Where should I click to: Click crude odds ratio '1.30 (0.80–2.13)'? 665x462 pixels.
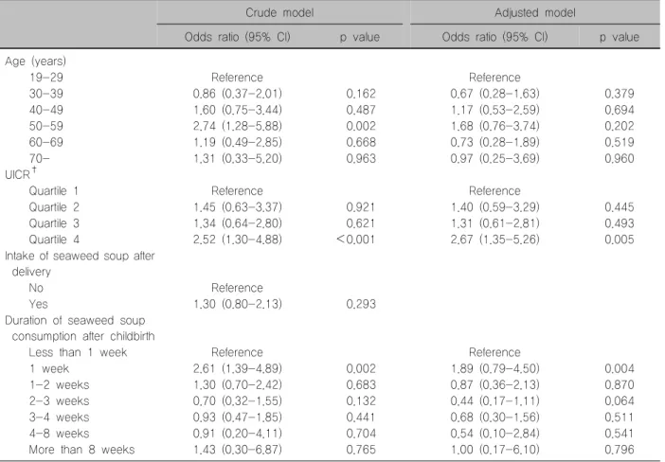[x=238, y=304]
